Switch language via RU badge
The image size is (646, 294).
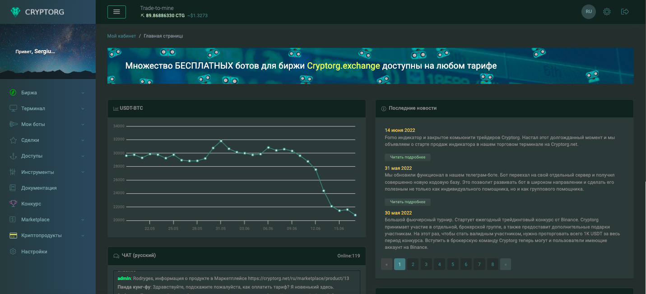click(588, 12)
